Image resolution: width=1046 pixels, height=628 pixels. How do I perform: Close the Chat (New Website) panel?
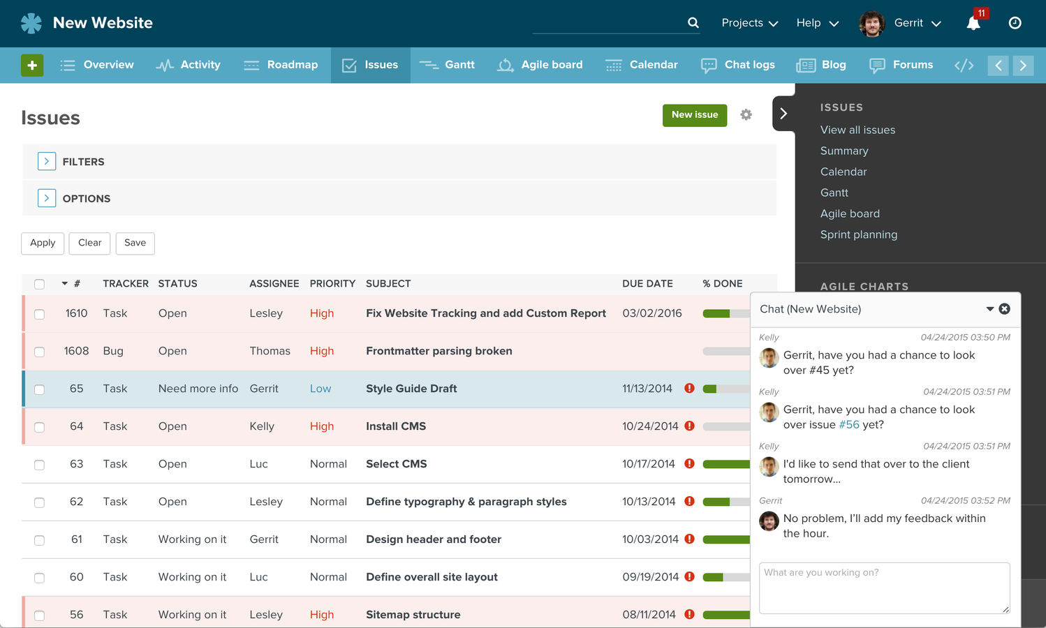point(1004,309)
